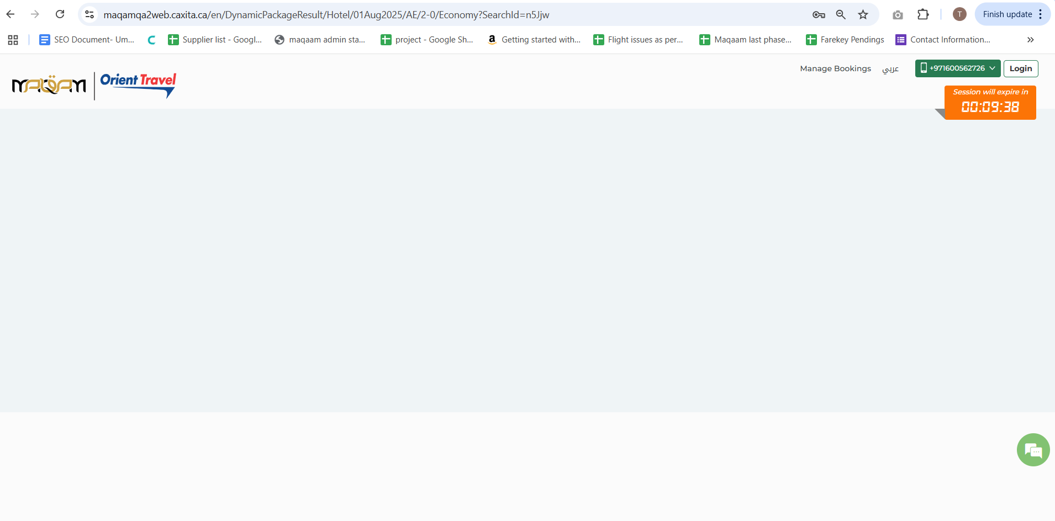The width and height of the screenshot is (1055, 521).
Task: Click the Orient Travel logo
Action: [138, 85]
